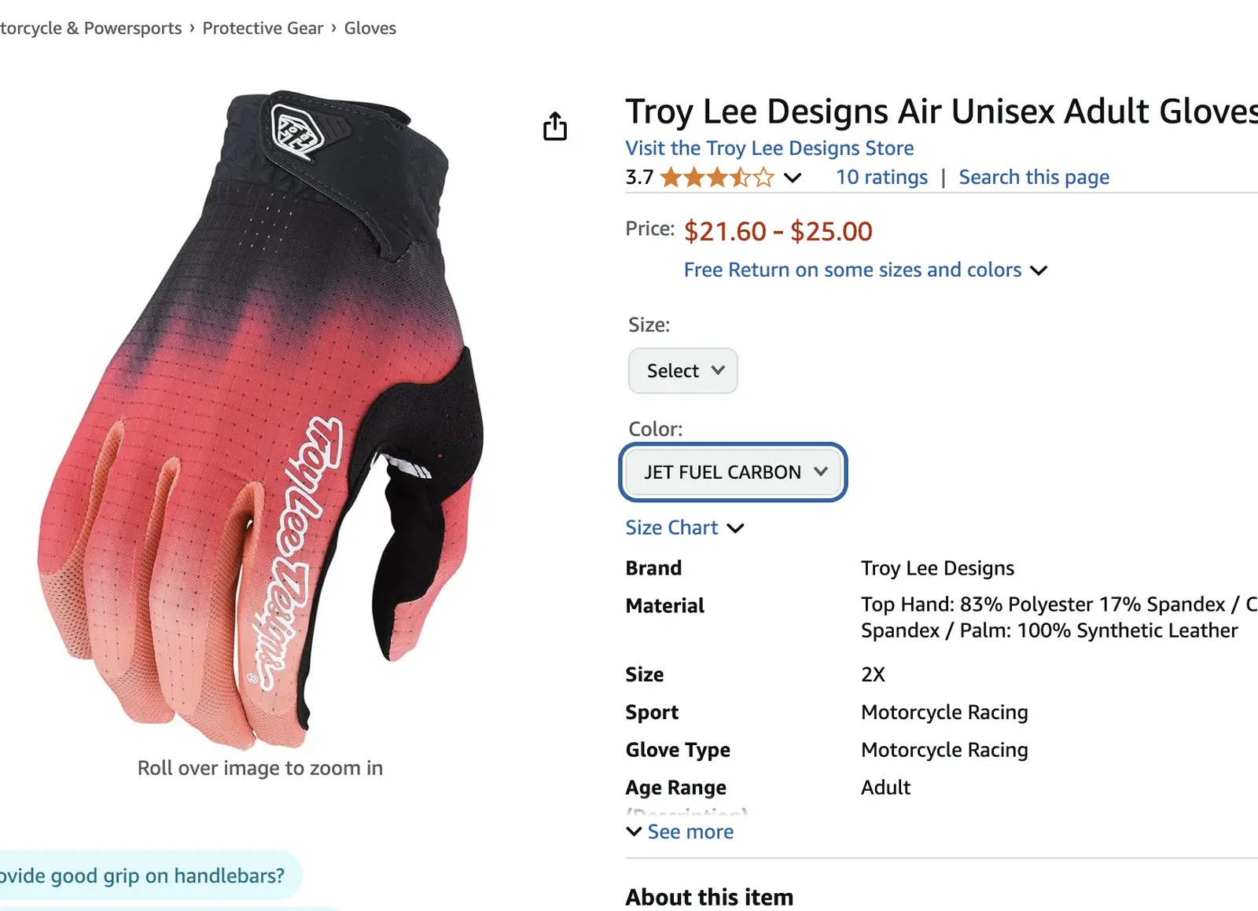
Task: Open the chevron next to the star rating
Action: 793,178
